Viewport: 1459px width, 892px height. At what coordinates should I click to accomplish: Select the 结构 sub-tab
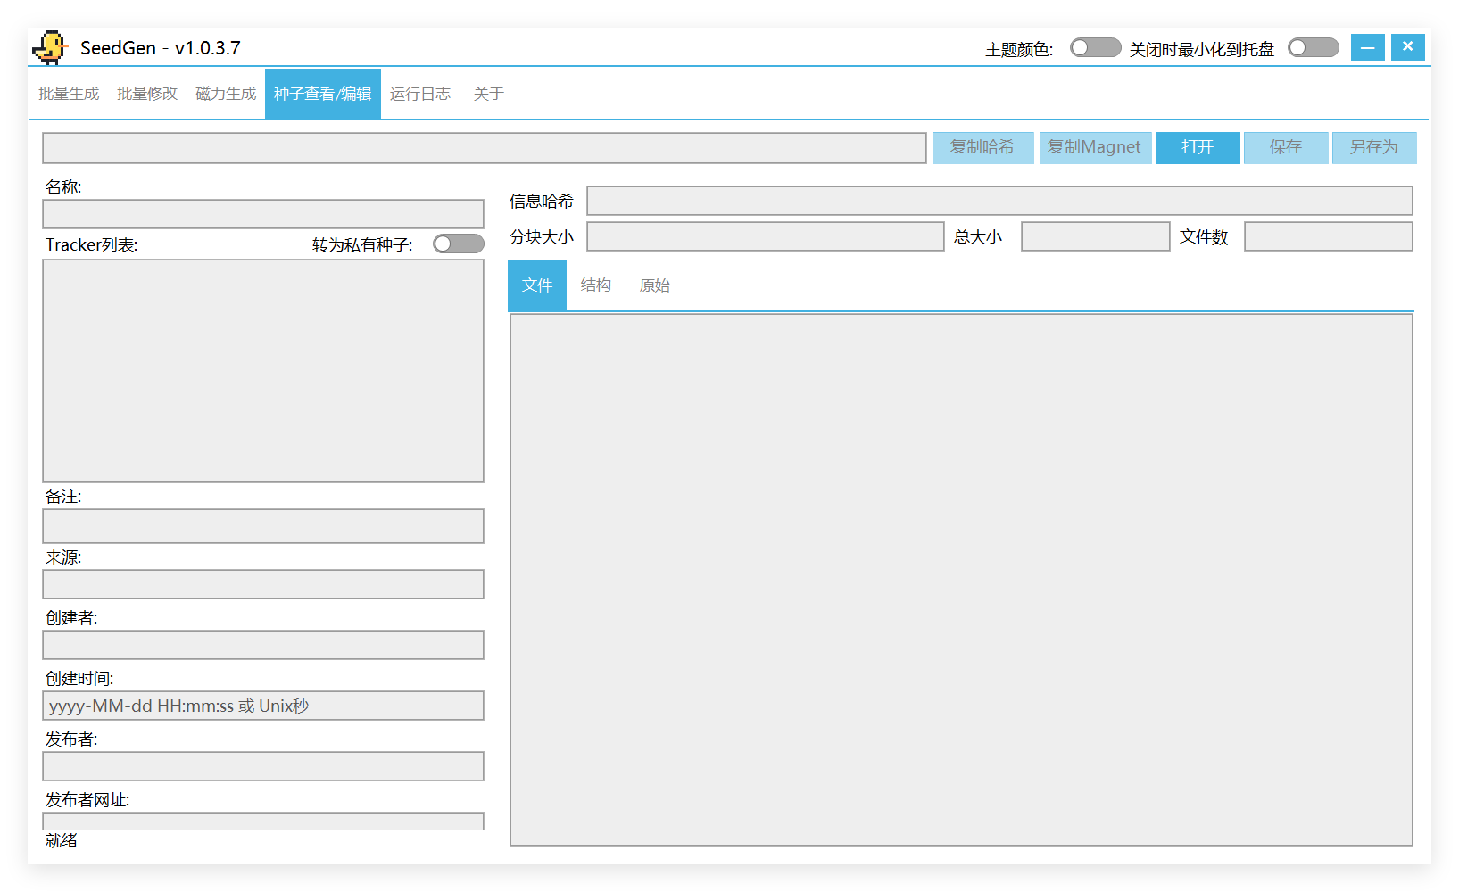pyautogui.click(x=595, y=285)
